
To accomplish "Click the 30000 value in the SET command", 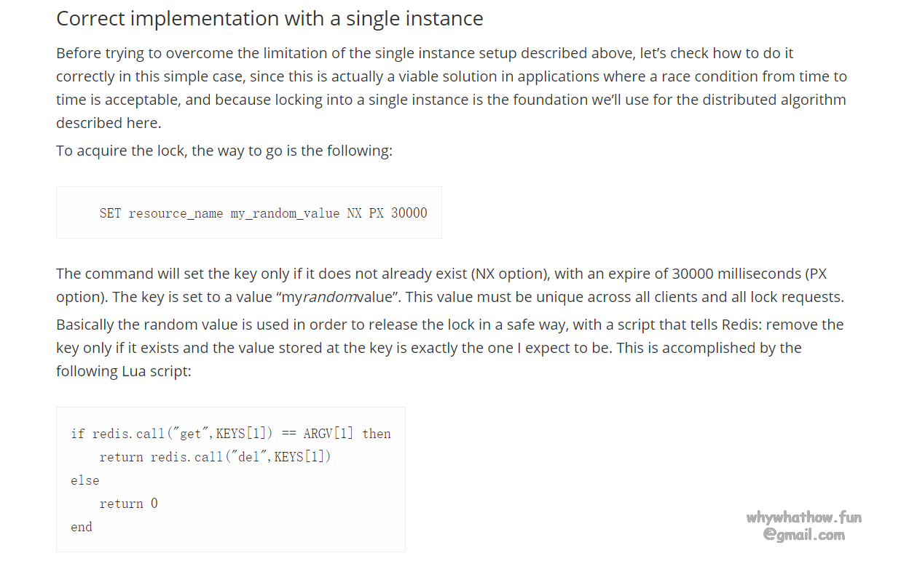I will point(409,213).
